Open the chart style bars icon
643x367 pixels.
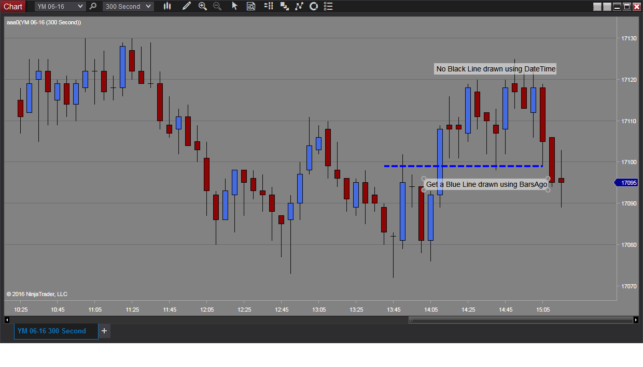click(167, 6)
